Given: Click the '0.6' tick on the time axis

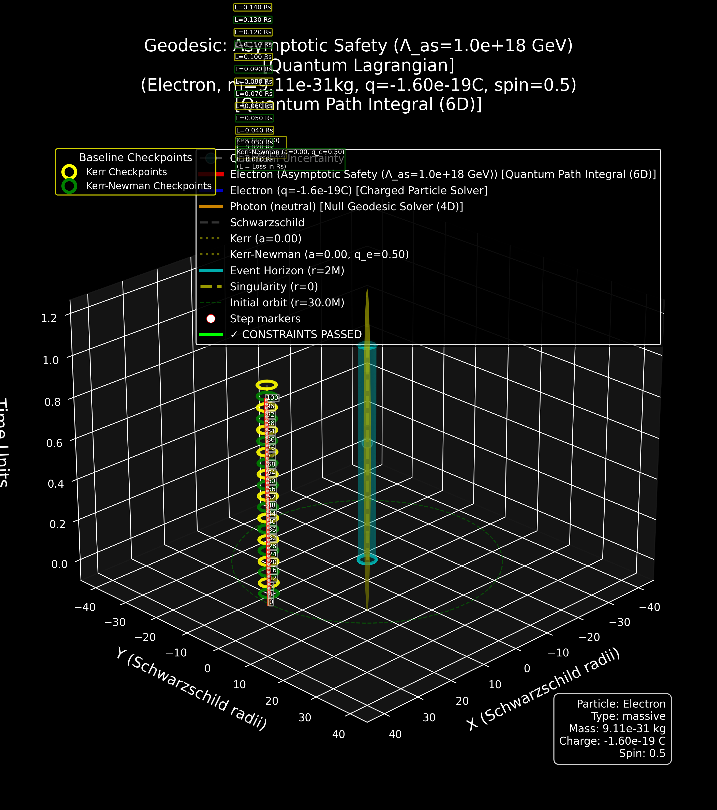Looking at the screenshot, I should point(54,443).
